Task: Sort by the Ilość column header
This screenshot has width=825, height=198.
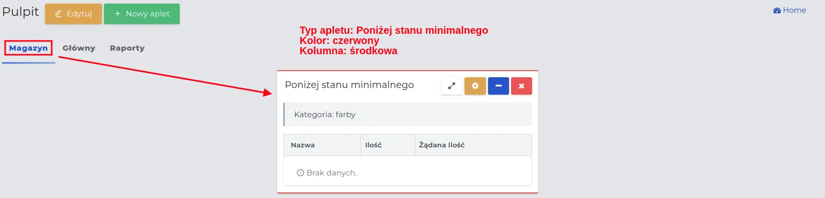Action: (388, 145)
